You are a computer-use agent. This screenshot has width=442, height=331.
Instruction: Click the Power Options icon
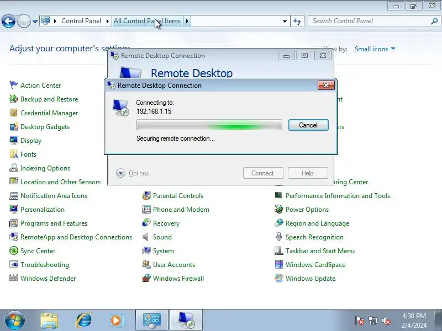(x=279, y=209)
